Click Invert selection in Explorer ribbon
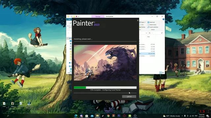The image size is (211, 118). click(153, 27)
